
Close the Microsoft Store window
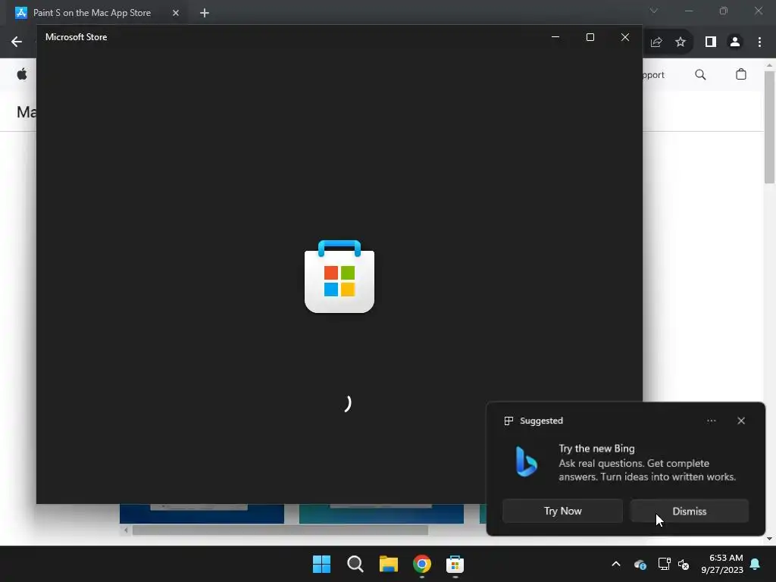[x=625, y=37]
